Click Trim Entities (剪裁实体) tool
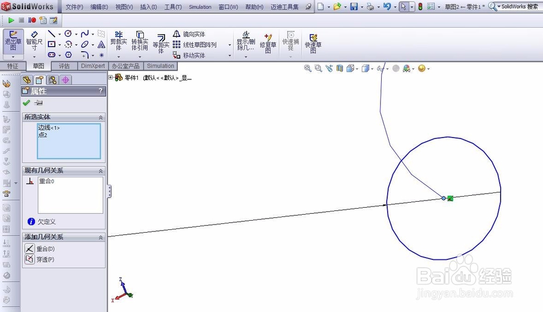This screenshot has width=543, height=312. coord(119,41)
